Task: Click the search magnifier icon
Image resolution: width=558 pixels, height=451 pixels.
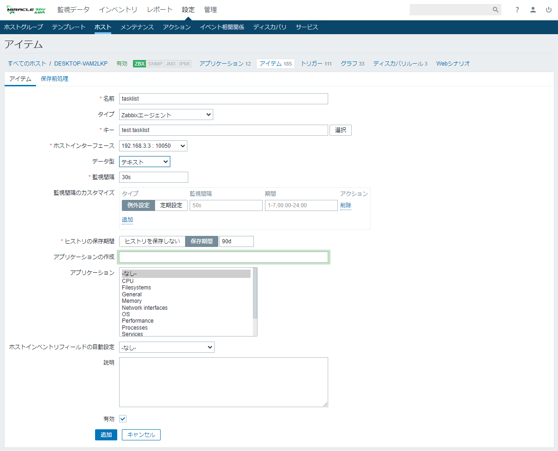Action: click(x=495, y=10)
